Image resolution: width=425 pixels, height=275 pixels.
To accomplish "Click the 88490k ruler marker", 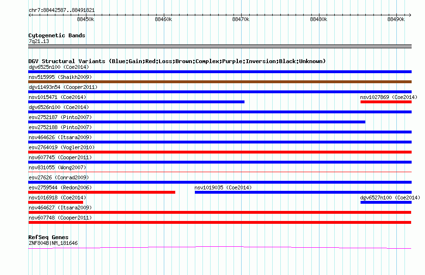I will (396, 19).
